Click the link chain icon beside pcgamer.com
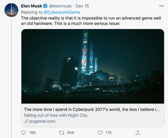The width and height of the screenshot is (168, 138). click(x=26, y=121)
